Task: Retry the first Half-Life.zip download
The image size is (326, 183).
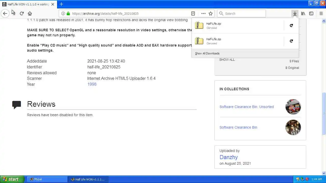Action: 291,25
